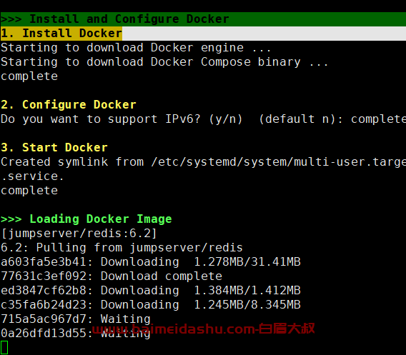This screenshot has height=355, width=406.
Task: Click the 1.384MB/1.412MB download progress
Action: pyautogui.click(x=247, y=290)
